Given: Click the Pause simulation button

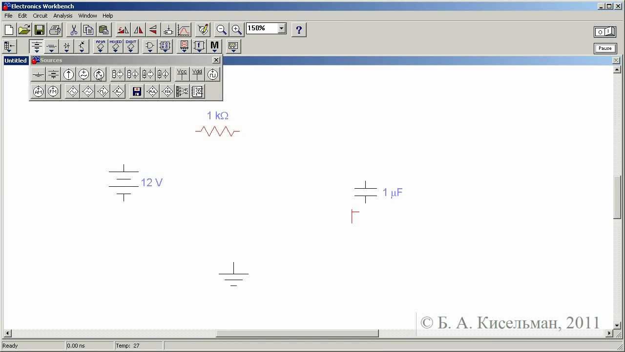Looking at the screenshot, I should click(x=605, y=48).
